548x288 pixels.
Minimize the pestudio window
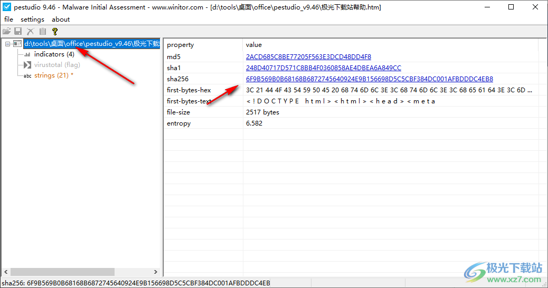tap(487, 7)
